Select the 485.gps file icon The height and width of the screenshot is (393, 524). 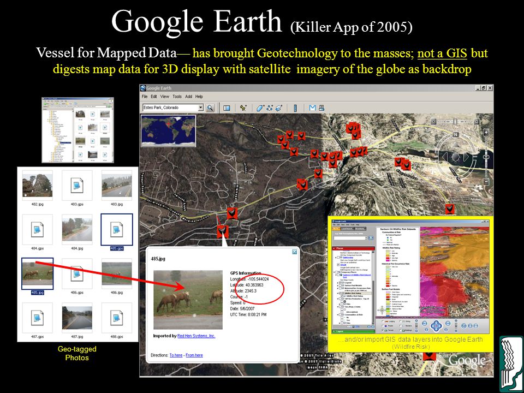pyautogui.click(x=117, y=230)
